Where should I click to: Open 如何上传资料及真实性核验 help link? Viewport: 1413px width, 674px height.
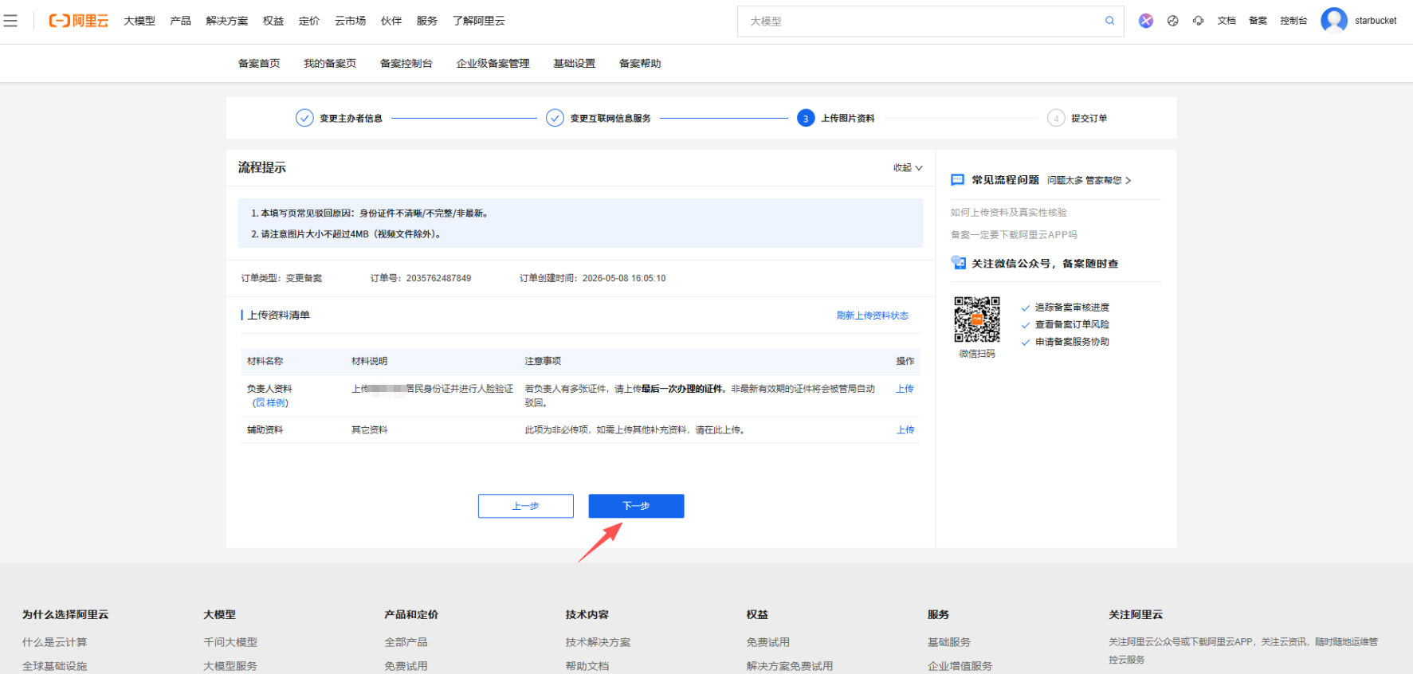click(x=1009, y=213)
